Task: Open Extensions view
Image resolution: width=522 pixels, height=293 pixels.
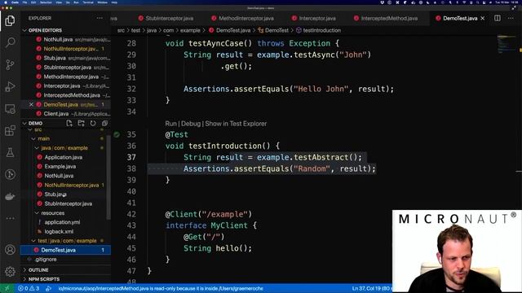Action: point(10,130)
